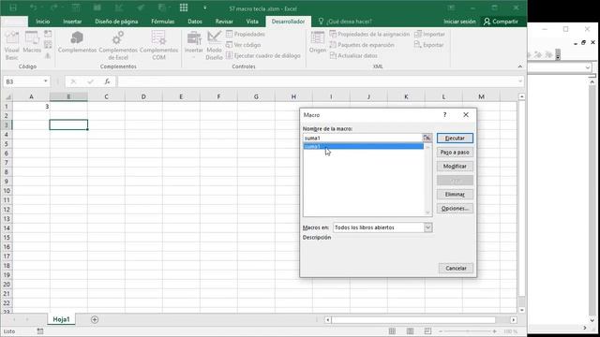Open the Revisar tab
The height and width of the screenshot is (337, 600).
tap(224, 22)
